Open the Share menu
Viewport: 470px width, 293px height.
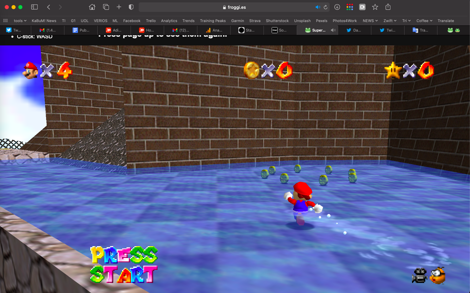coord(388,7)
